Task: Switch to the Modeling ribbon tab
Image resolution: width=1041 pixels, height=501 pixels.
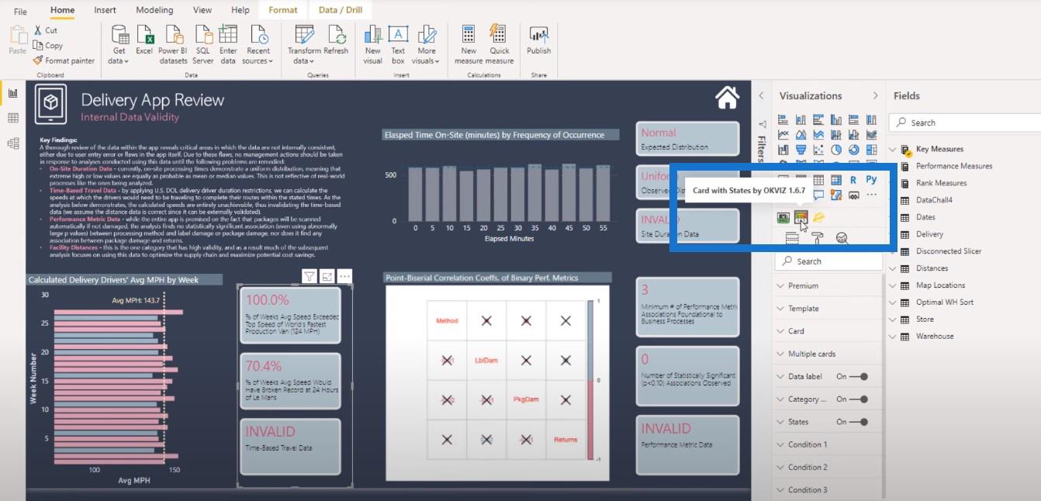Action: [154, 10]
